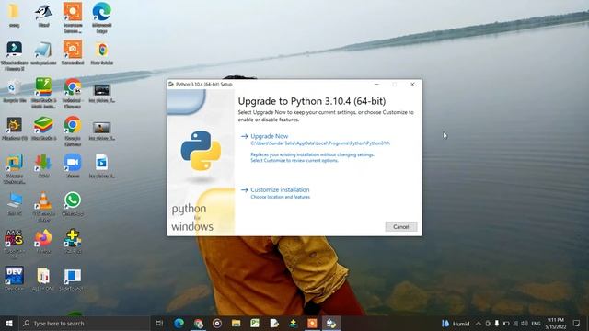589x331 pixels.
Task: Choose Customize installation option
Action: (x=280, y=190)
